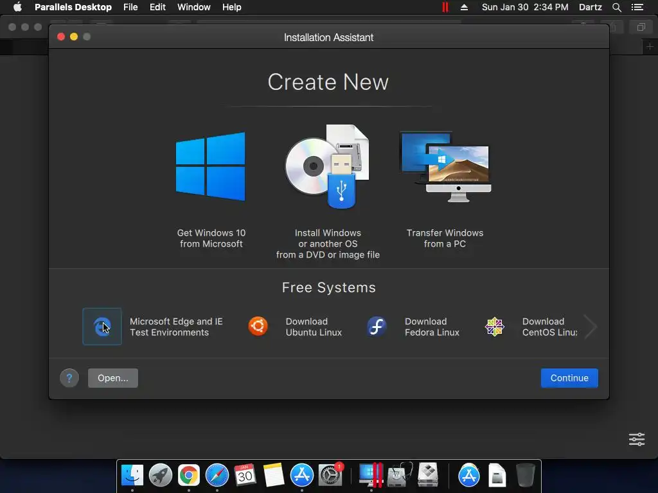Click Transfer Windows from a PC caption
Viewport: 658px width, 493px height.
tap(445, 238)
